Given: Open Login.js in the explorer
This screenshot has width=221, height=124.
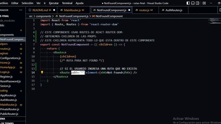Looking at the screenshot, I should [x=13, y=72].
